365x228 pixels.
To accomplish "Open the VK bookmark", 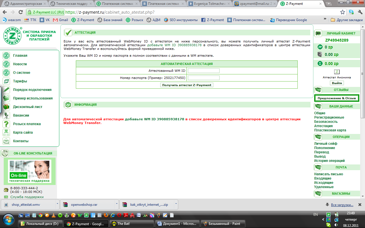I will tap(45, 20).
